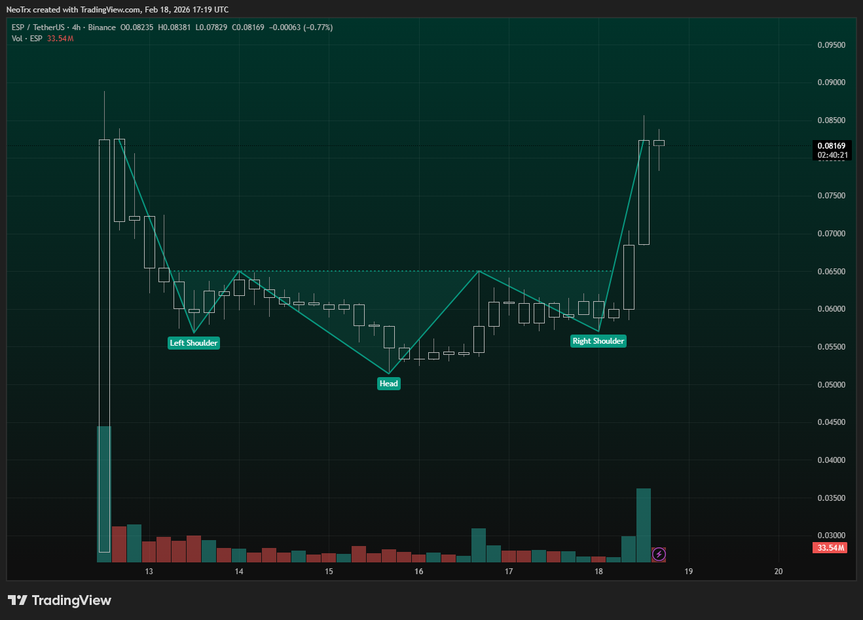This screenshot has height=620, width=863.
Task: Click the tallest volume bar at chart start
Action: (104, 494)
